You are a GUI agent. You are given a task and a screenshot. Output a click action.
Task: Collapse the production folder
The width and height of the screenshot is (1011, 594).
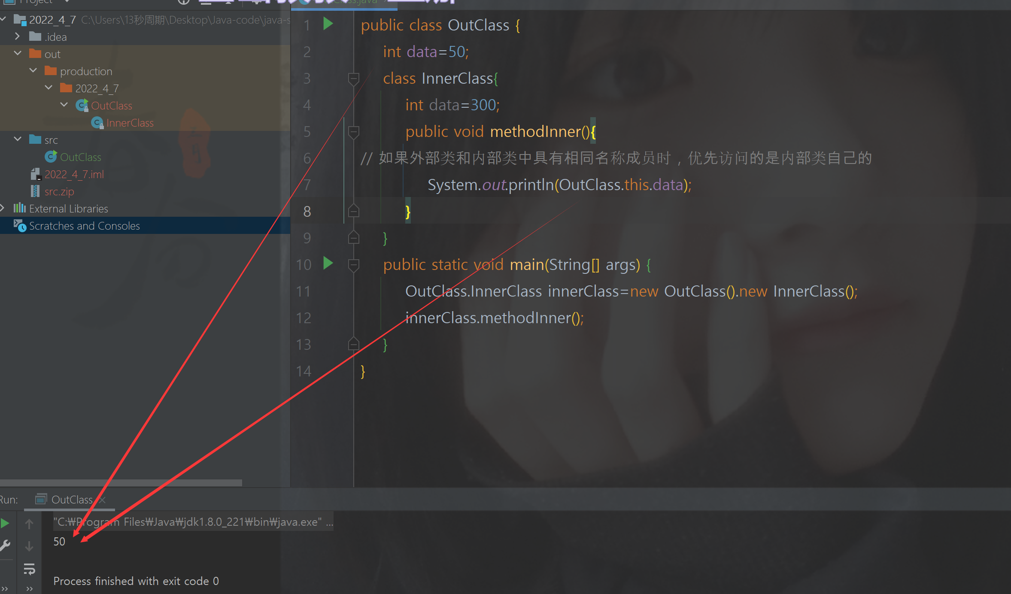coord(33,70)
